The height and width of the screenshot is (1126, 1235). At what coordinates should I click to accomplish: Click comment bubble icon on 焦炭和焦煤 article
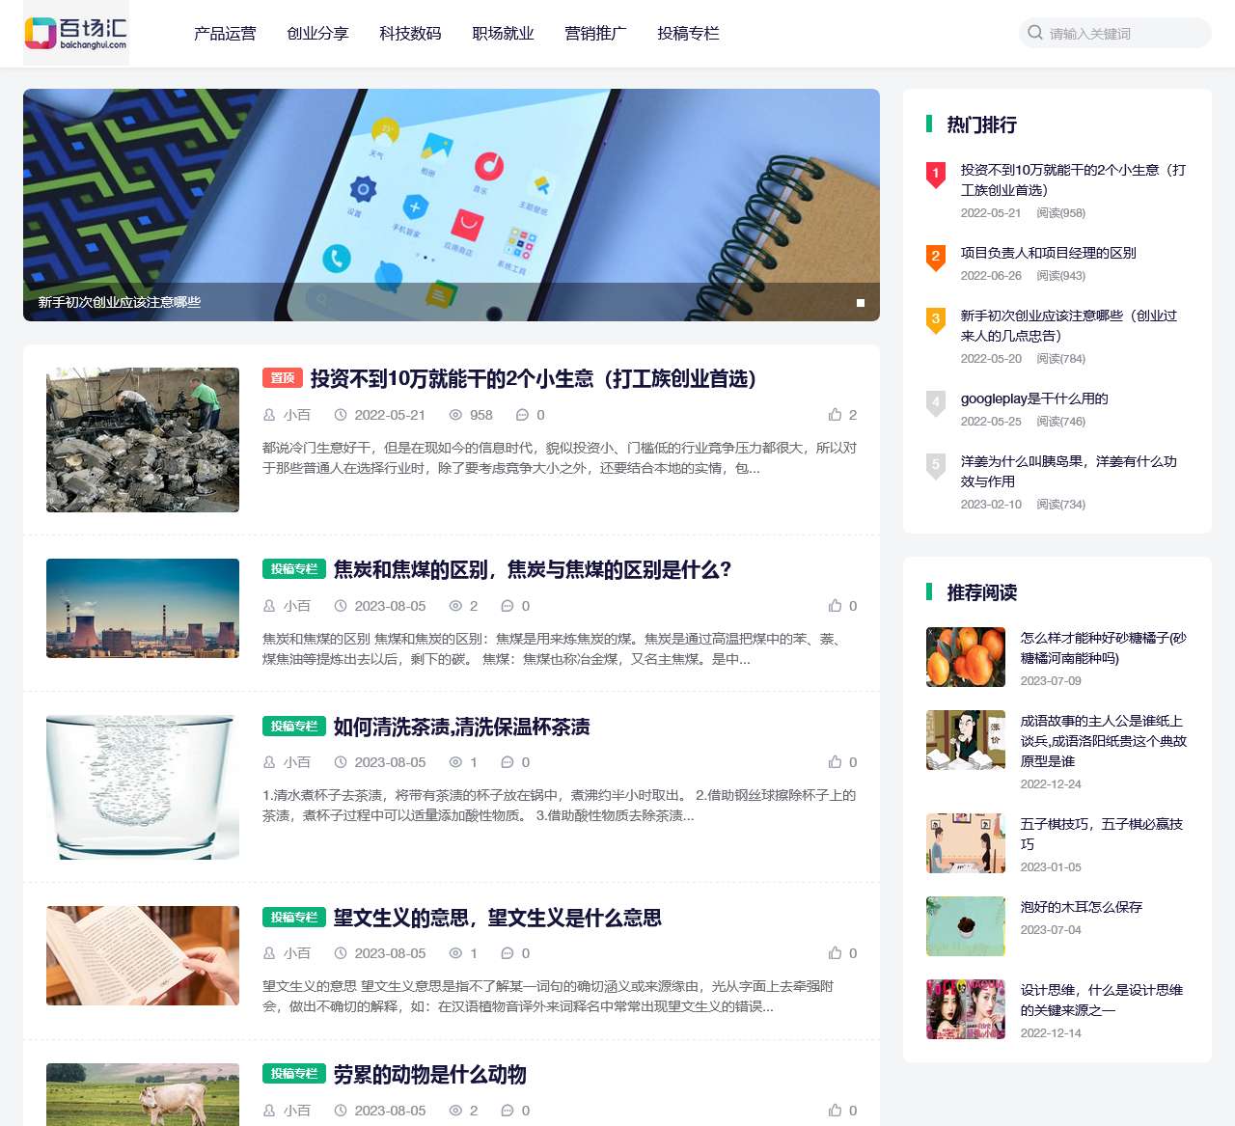pyautogui.click(x=508, y=606)
